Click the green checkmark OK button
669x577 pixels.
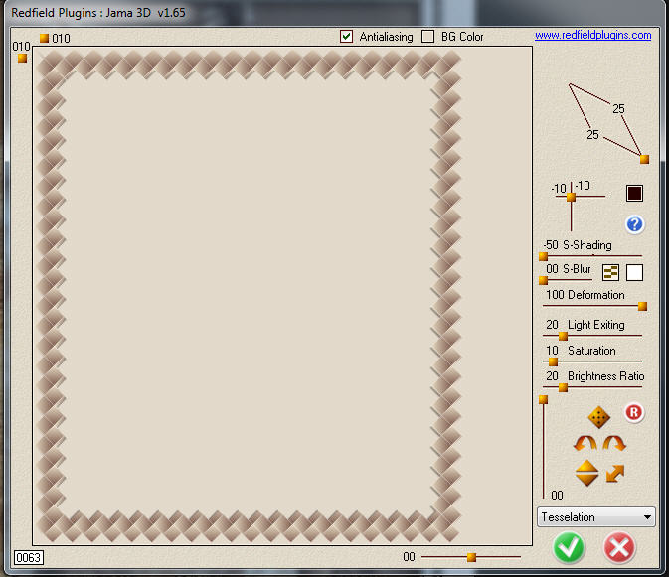click(569, 547)
